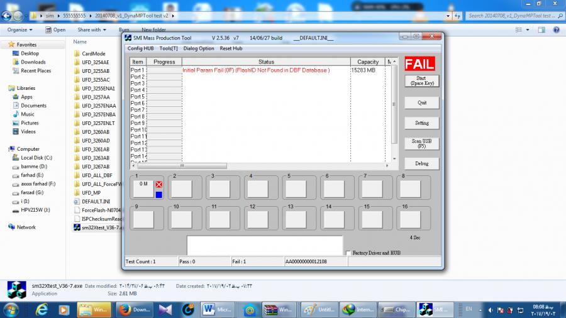Click the Explorer back navigation arrow
566x318 pixels.
point(6,16)
